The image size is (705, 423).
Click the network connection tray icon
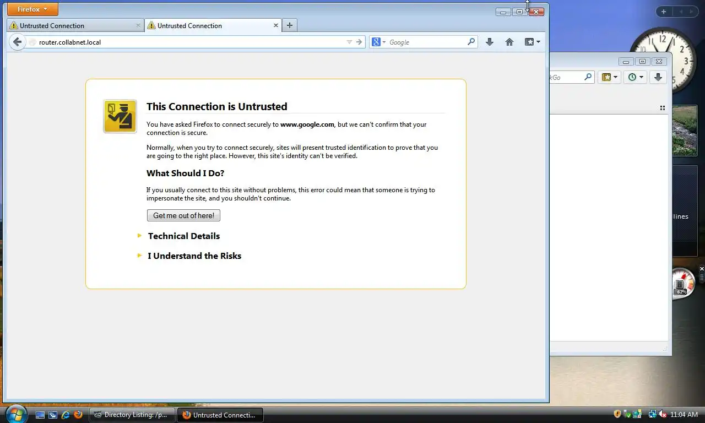point(652,414)
